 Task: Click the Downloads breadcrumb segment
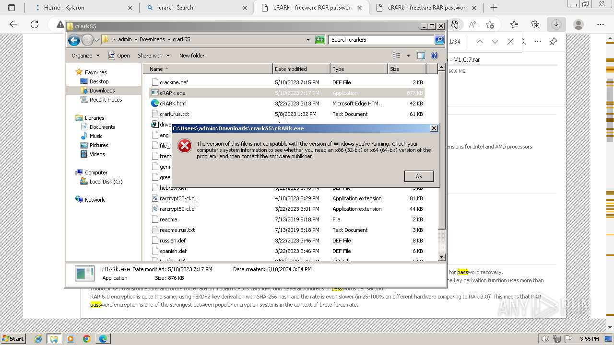tap(152, 40)
